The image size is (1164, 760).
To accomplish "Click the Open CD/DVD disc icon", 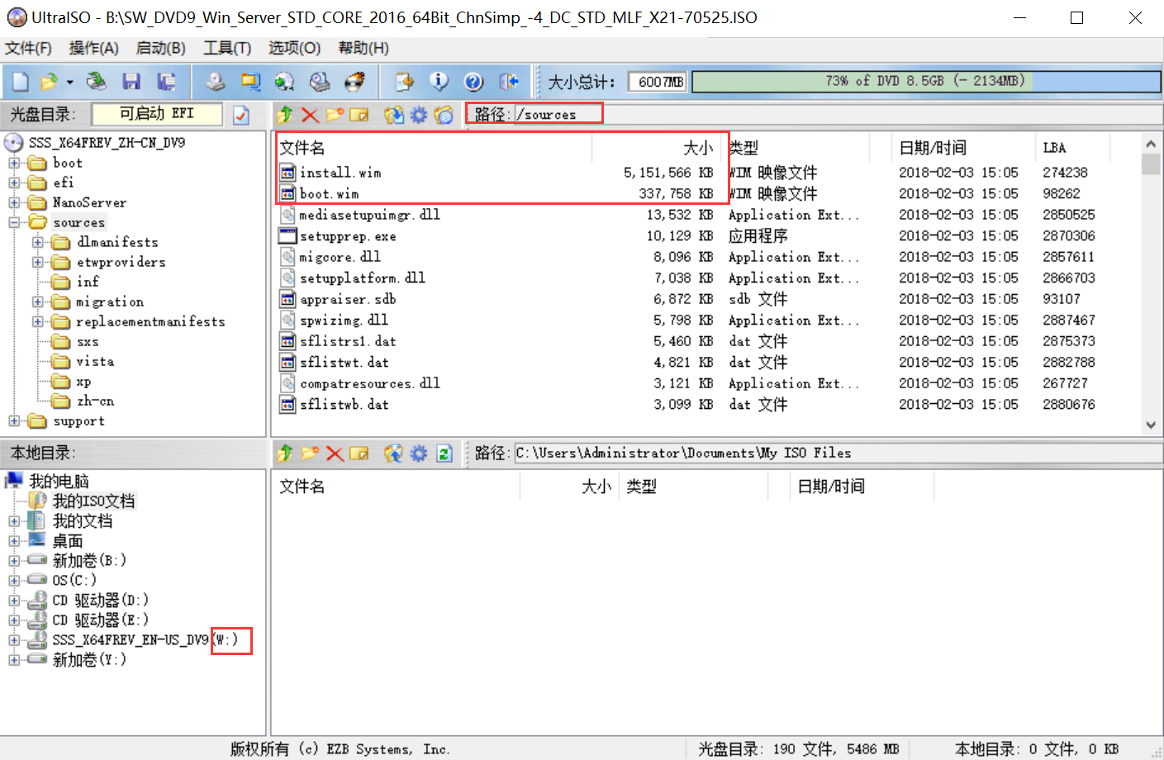I will [97, 81].
